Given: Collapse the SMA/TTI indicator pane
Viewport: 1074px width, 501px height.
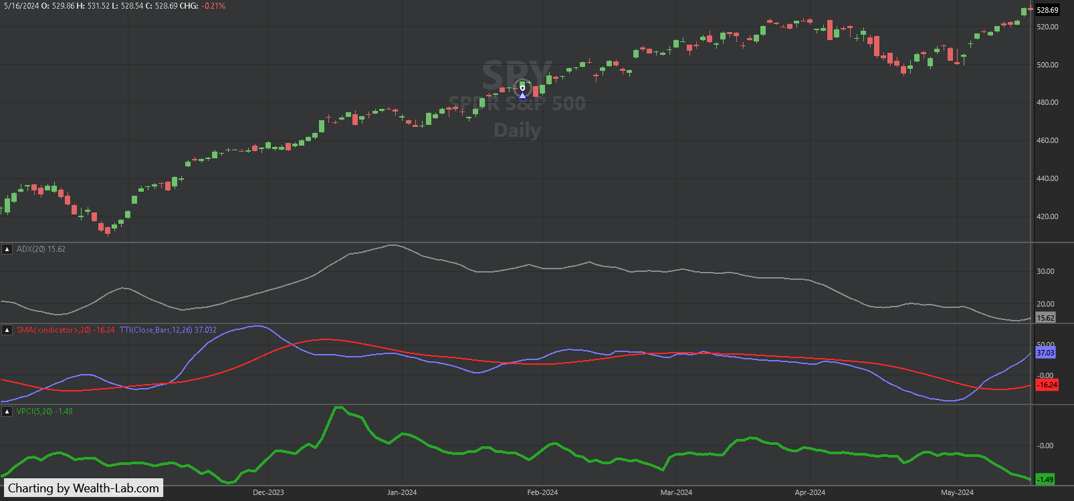Looking at the screenshot, I should pyautogui.click(x=7, y=330).
